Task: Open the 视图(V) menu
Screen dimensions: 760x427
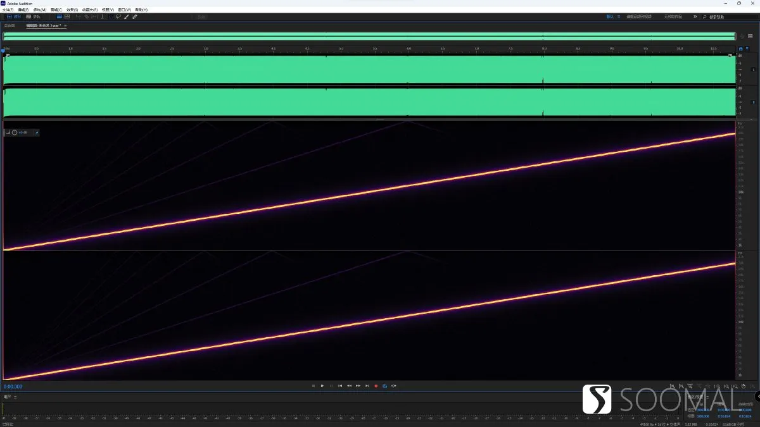Action: tap(108, 10)
